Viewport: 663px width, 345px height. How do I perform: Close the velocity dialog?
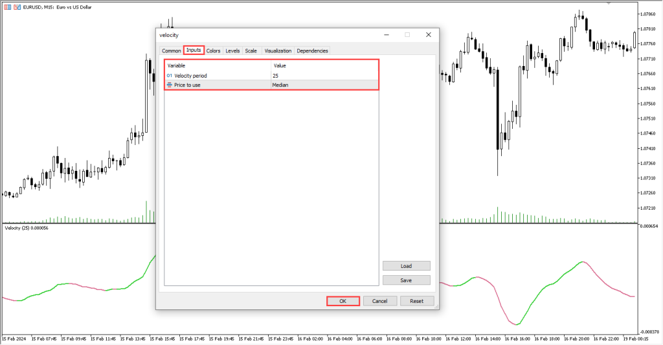(x=429, y=35)
